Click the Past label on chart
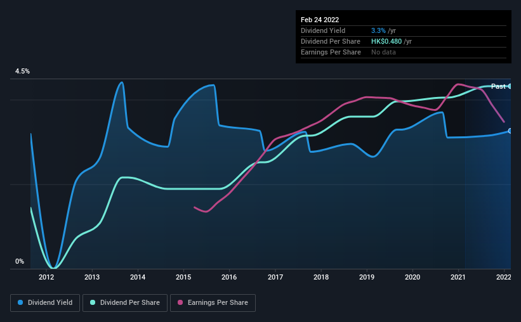Viewport: 521px width, 322px height. click(498, 86)
